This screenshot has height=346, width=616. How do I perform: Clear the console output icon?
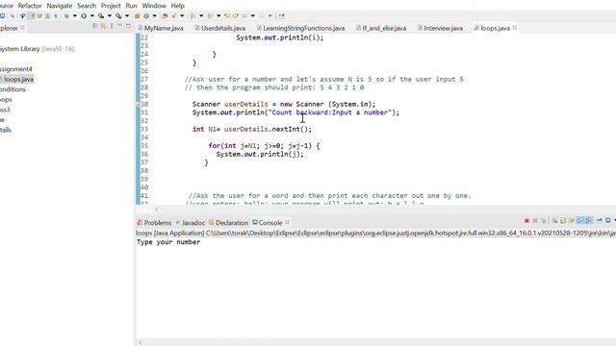(x=554, y=221)
